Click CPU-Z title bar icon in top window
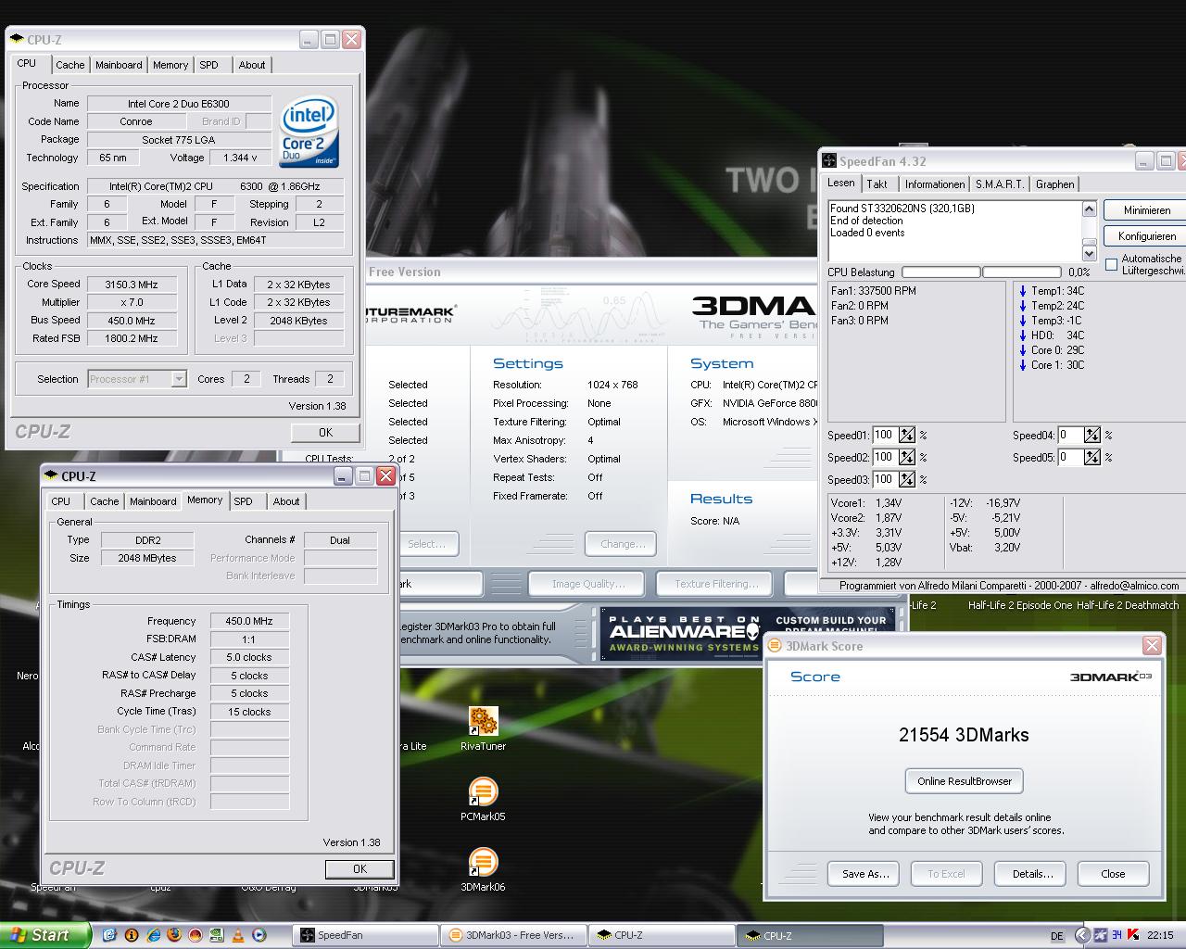Viewport: 1186px width, 949px height. 17,40
